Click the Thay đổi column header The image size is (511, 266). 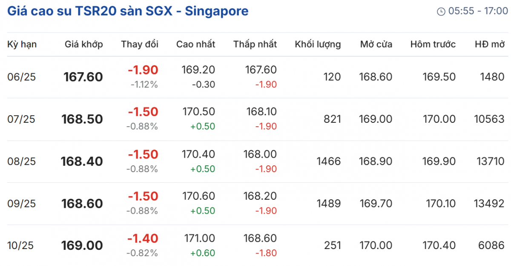(140, 44)
